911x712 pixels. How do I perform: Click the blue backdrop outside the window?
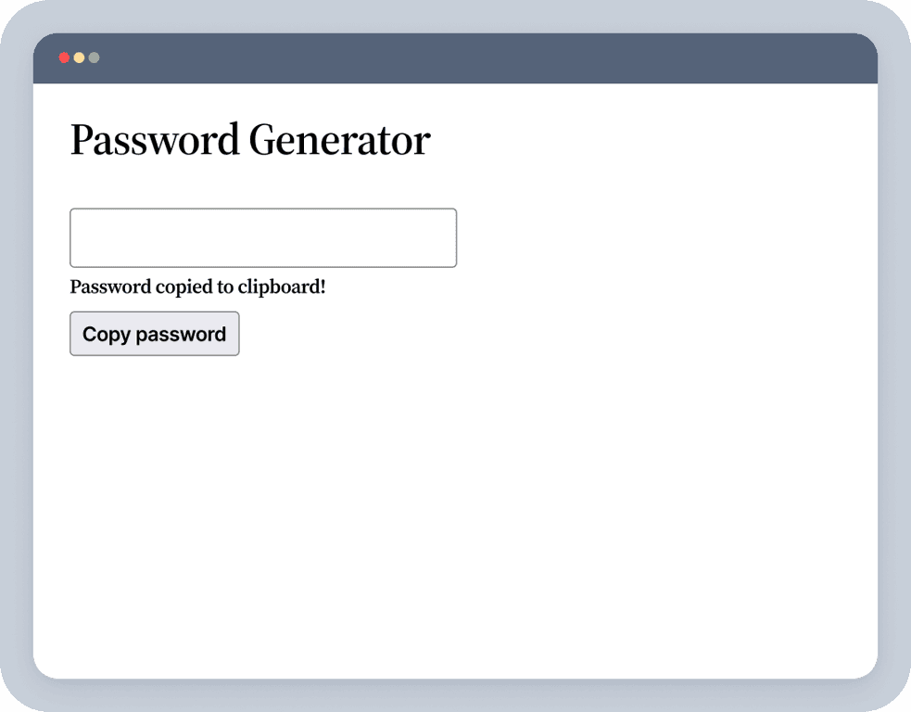click(894, 371)
